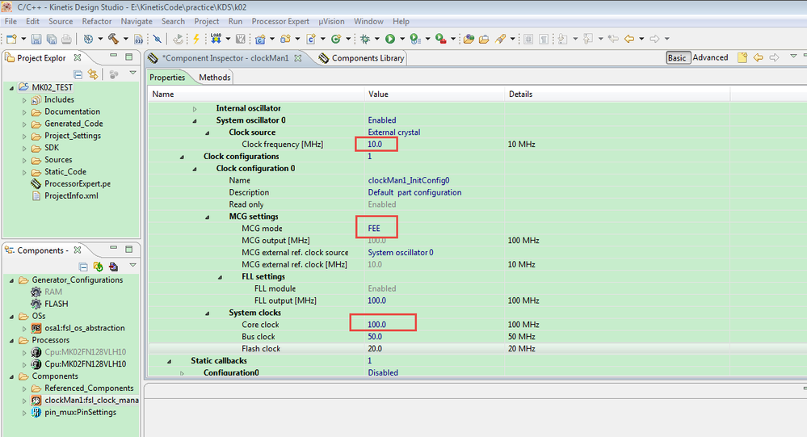The width and height of the screenshot is (807, 437).
Task: Maximize the Components view panel
Action: 128,249
